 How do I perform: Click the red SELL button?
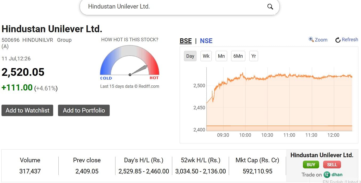click(332, 165)
